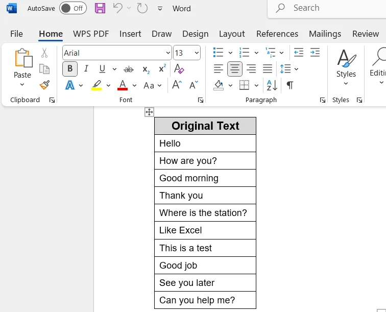
Task: Switch to the Insert tab
Action: [x=130, y=34]
